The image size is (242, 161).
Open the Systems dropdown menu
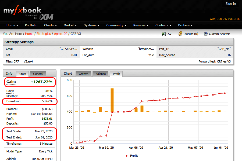coord(92,25)
